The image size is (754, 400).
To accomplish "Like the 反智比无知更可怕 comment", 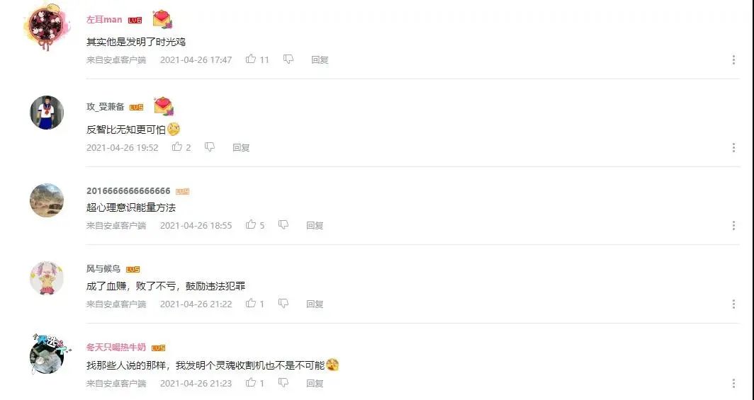I will coord(177,147).
